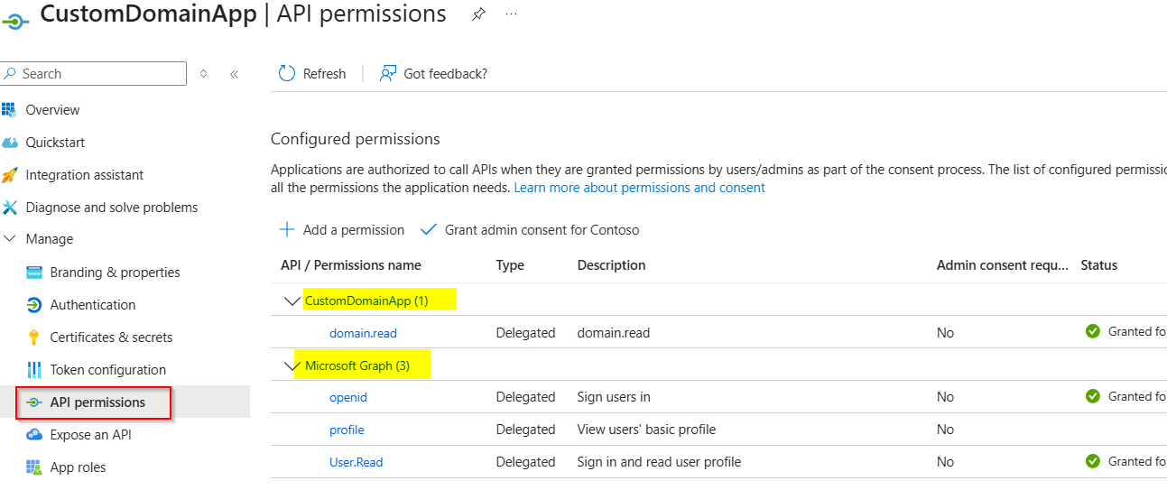Click the sidebar Search input field
The height and width of the screenshot is (490, 1167).
(x=99, y=74)
